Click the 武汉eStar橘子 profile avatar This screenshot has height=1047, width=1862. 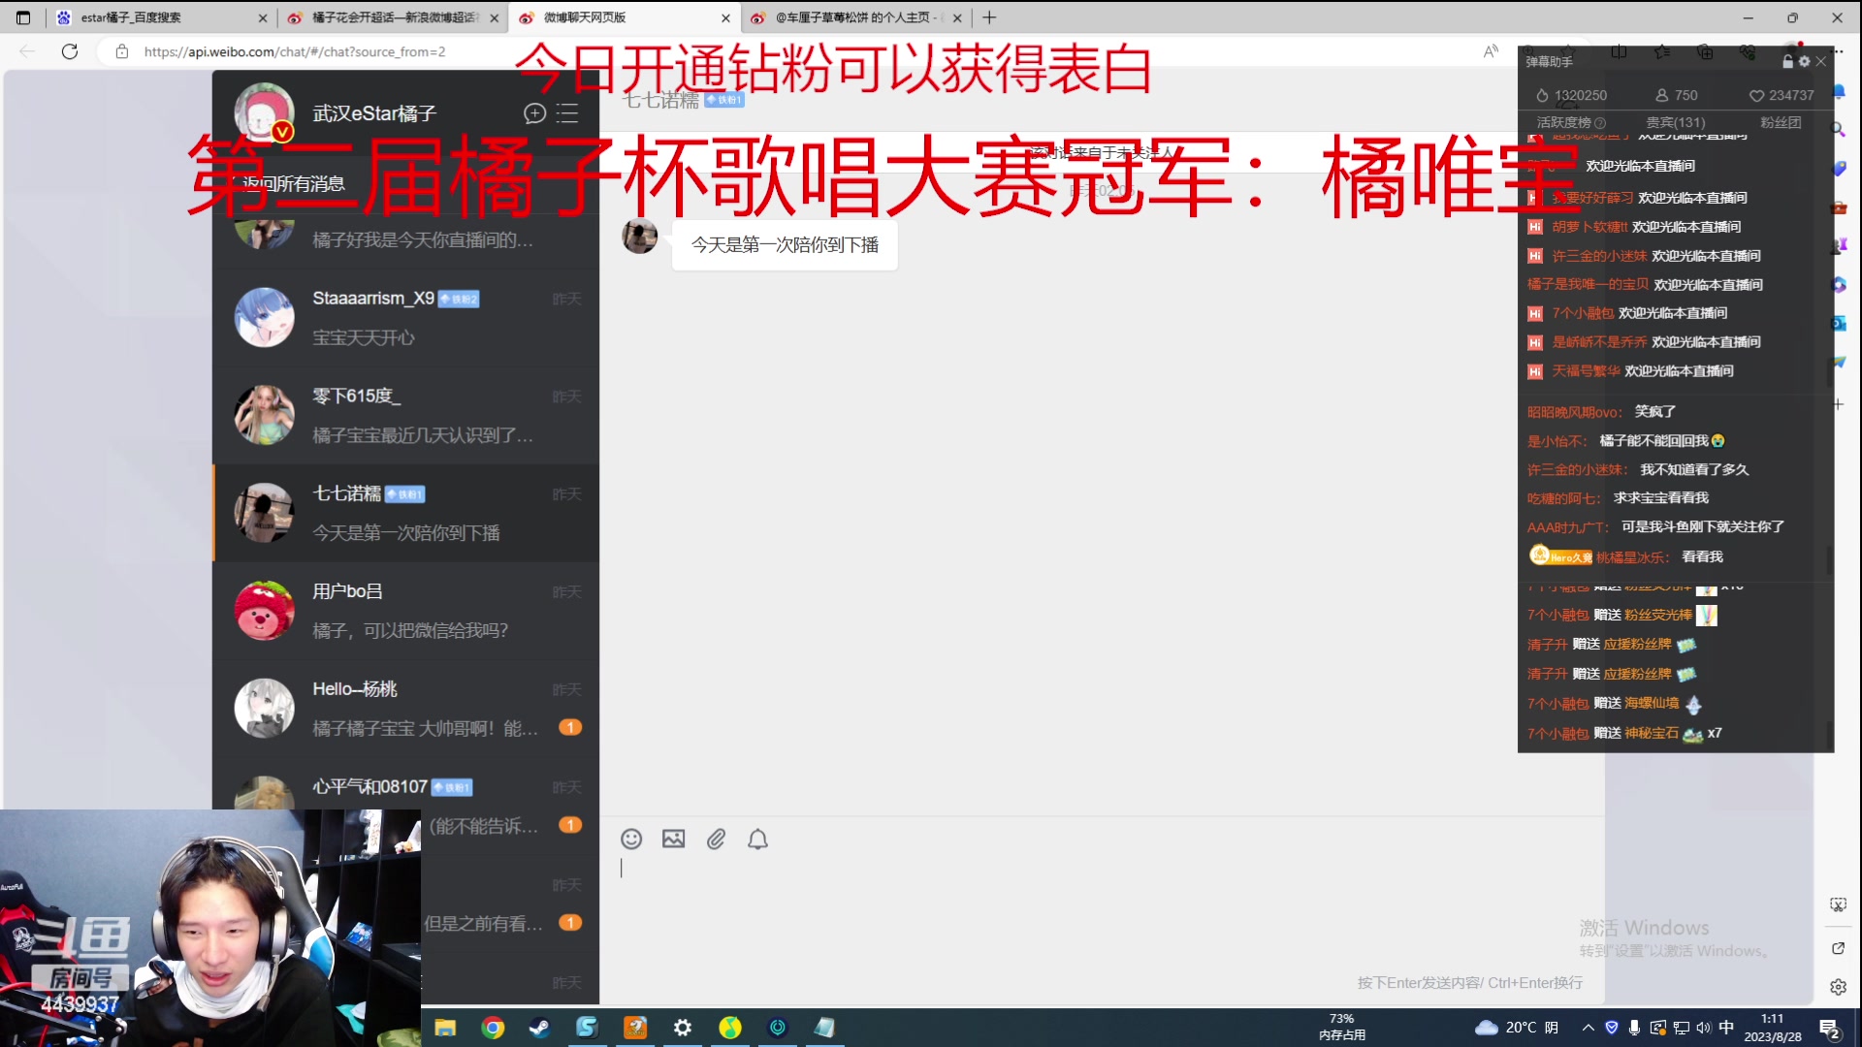click(264, 112)
